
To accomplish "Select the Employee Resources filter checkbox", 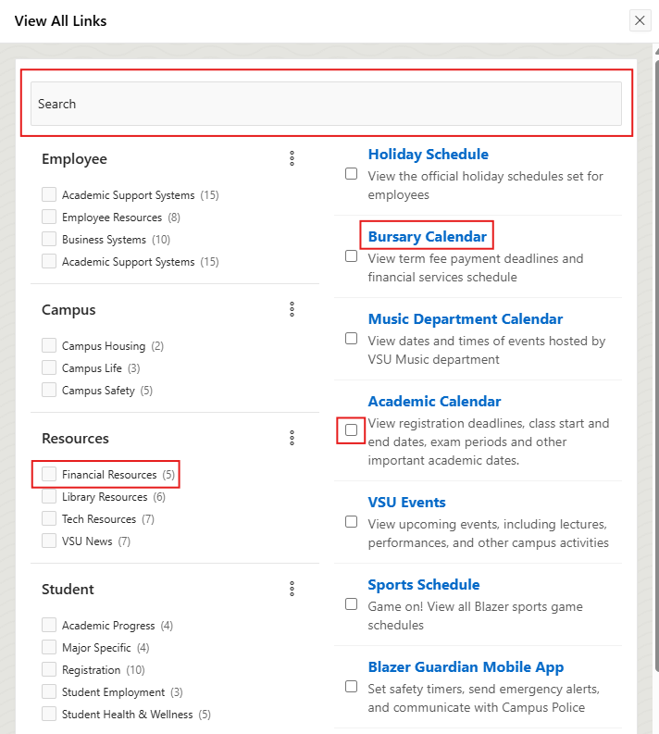I will [x=49, y=218].
